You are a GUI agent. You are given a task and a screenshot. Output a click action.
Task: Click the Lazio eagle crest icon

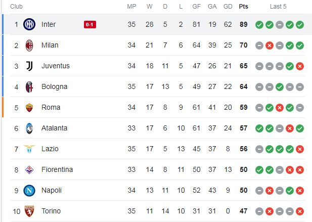pos(29,149)
